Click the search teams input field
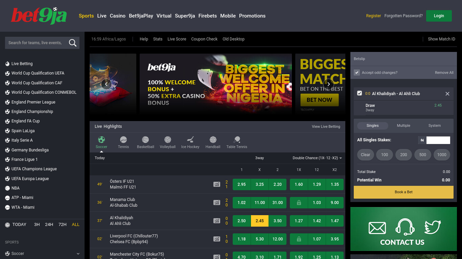 coord(36,43)
